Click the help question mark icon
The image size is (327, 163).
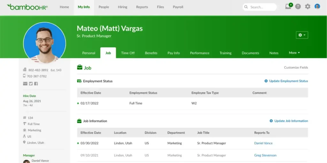(298, 7)
